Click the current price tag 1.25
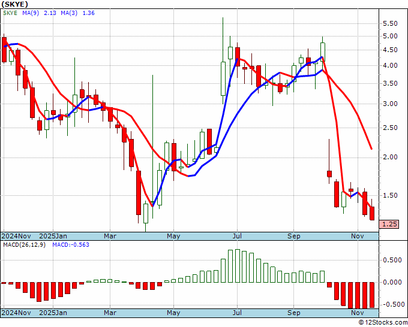Screen dimensions: 408x327 pos(389,224)
